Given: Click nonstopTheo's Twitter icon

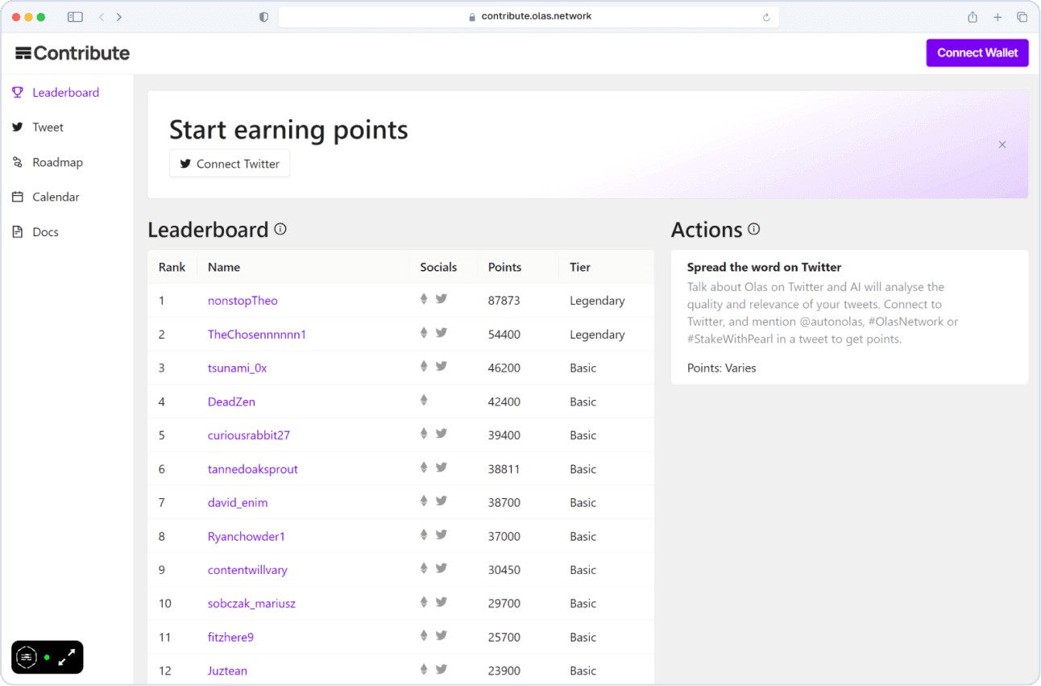Looking at the screenshot, I should pos(442,299).
